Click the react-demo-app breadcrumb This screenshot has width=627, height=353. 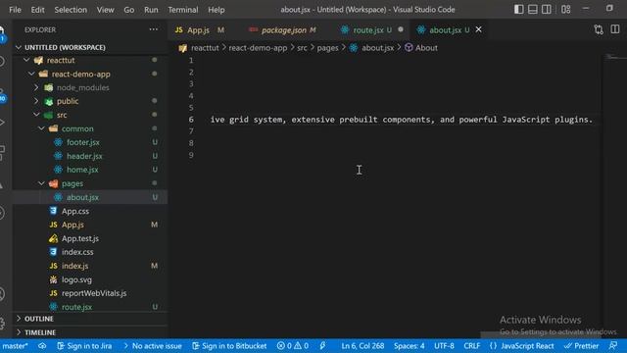pyautogui.click(x=258, y=48)
